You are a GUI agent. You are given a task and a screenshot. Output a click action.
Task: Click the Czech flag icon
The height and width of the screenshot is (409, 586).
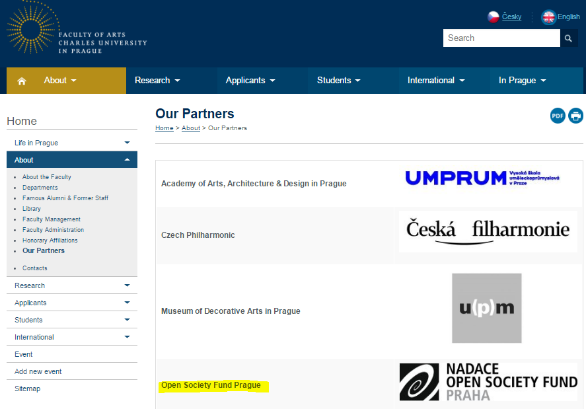tap(494, 17)
